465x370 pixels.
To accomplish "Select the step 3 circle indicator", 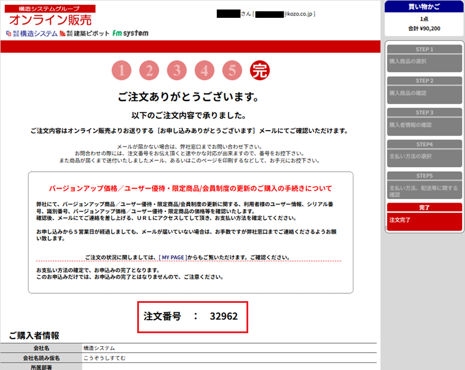I will point(176,71).
